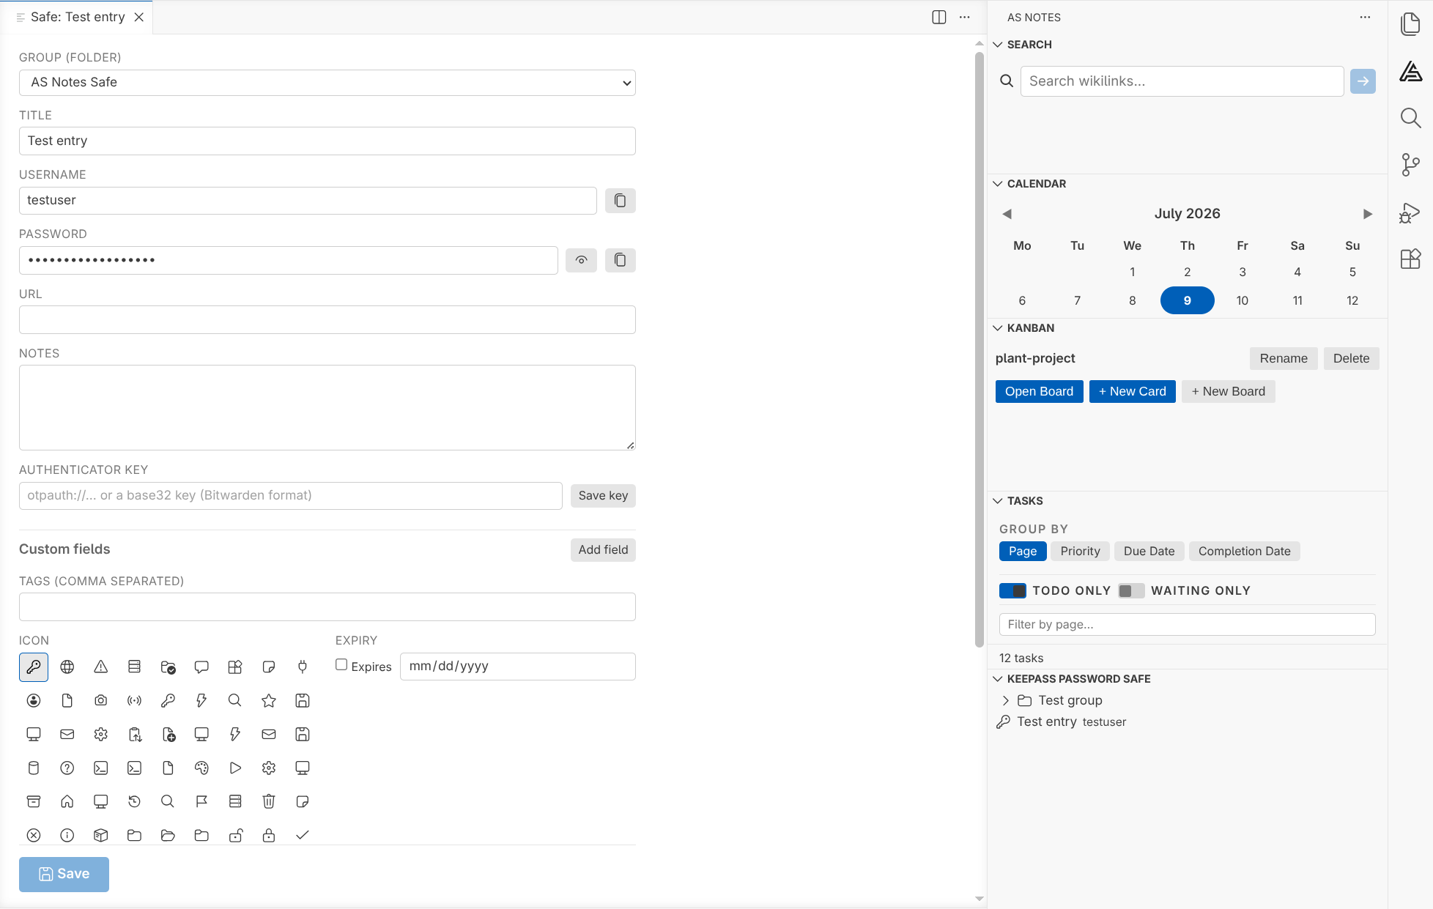Open the Group (Folder) dropdown
Screen dimensions: 1433x909
click(327, 83)
